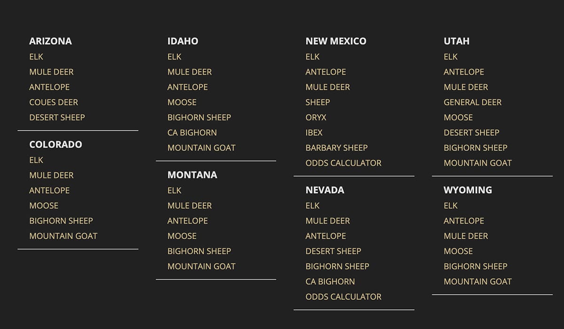Click the Wyoming state heading
This screenshot has height=329, width=564.
pos(468,190)
